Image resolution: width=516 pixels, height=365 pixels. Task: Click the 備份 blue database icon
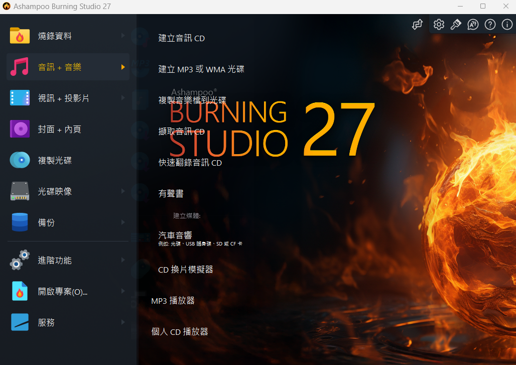(20, 222)
